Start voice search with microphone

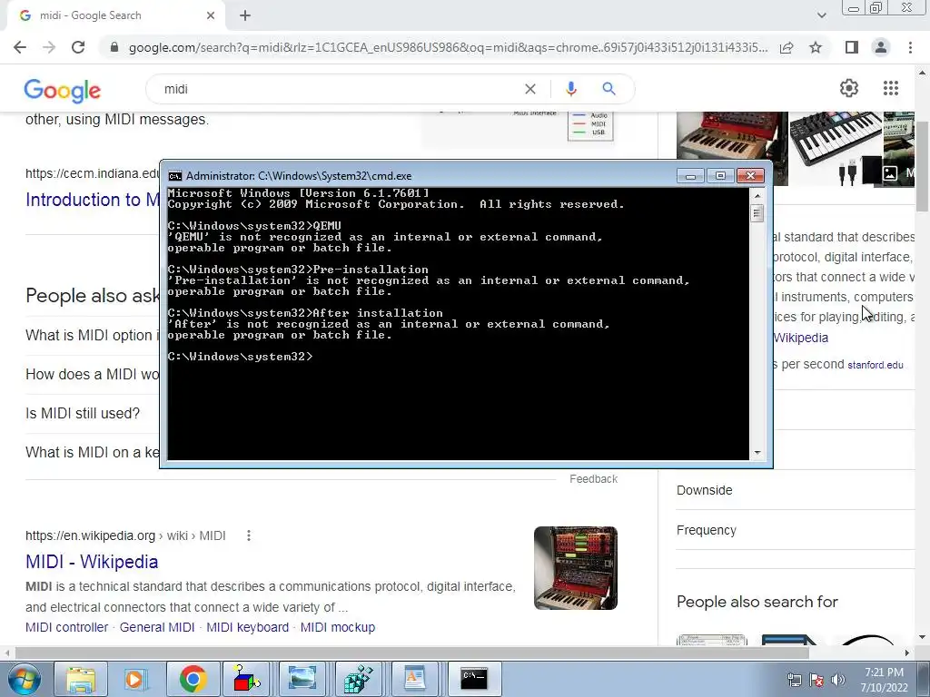coord(570,89)
